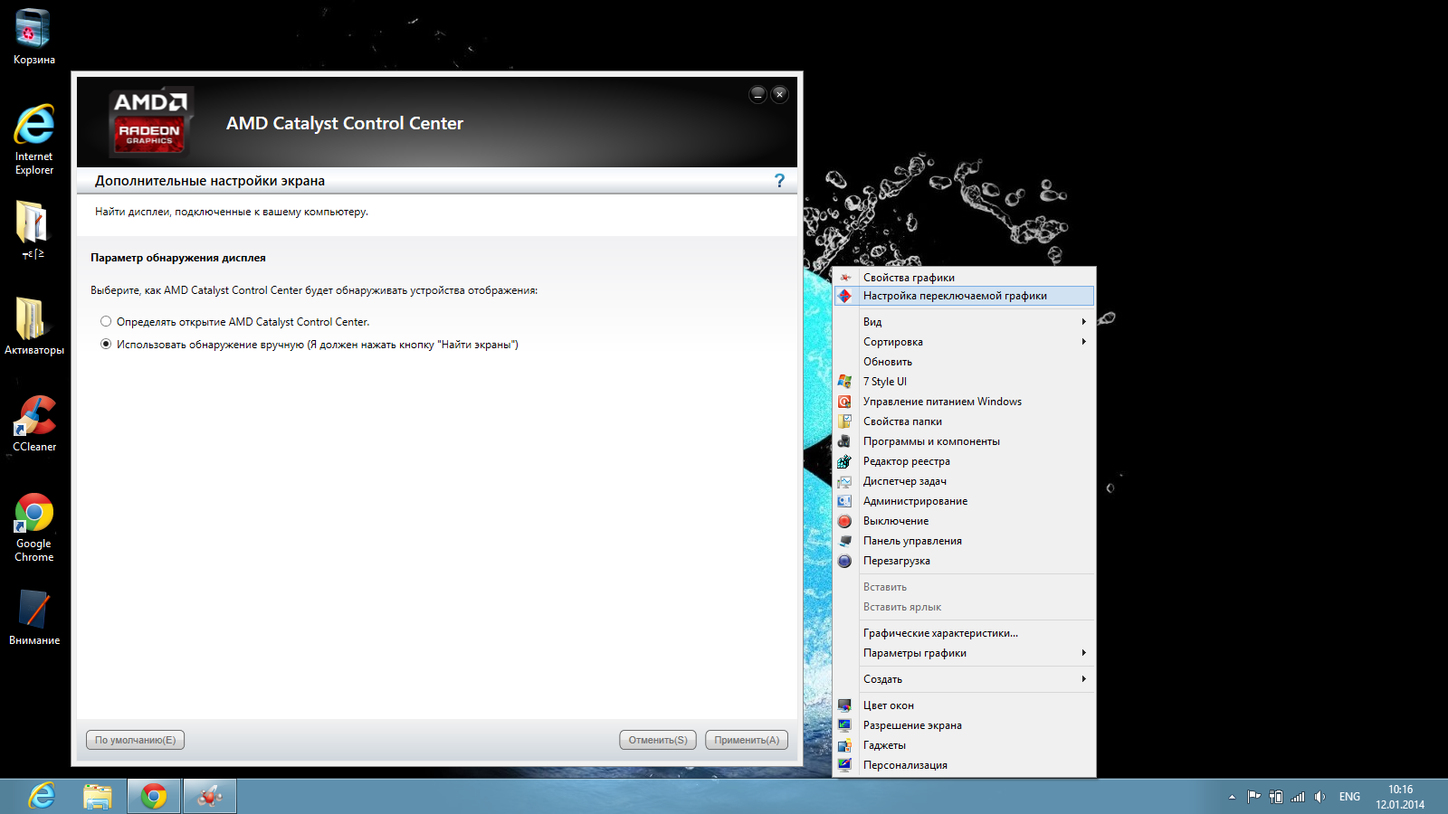The width and height of the screenshot is (1448, 814).
Task: Click the red Выключение icon
Action: 844,521
